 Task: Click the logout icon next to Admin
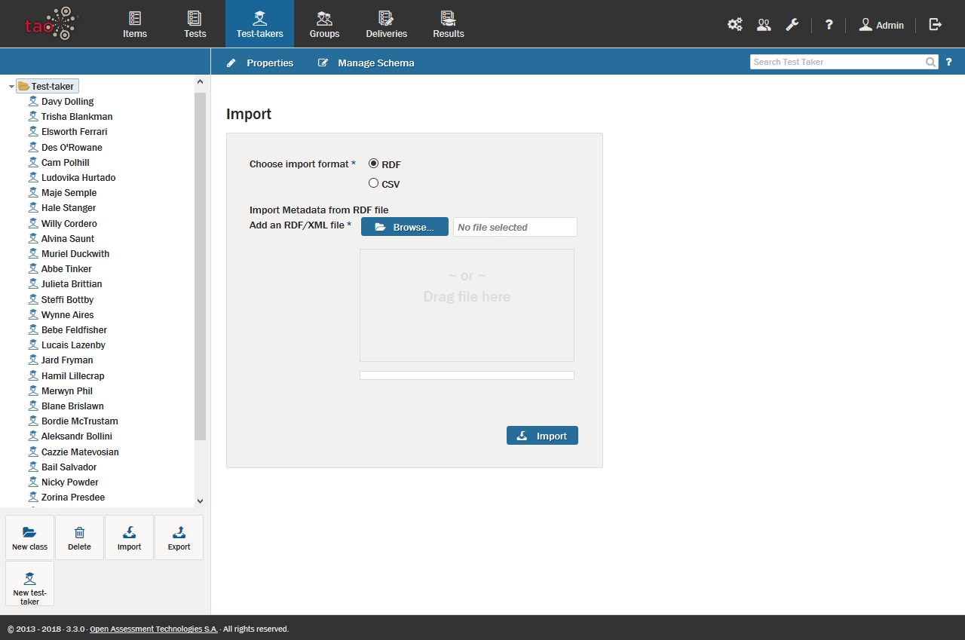coord(936,24)
